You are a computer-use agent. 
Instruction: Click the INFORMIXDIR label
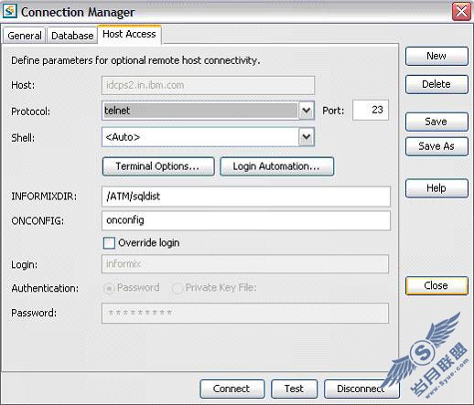point(44,197)
